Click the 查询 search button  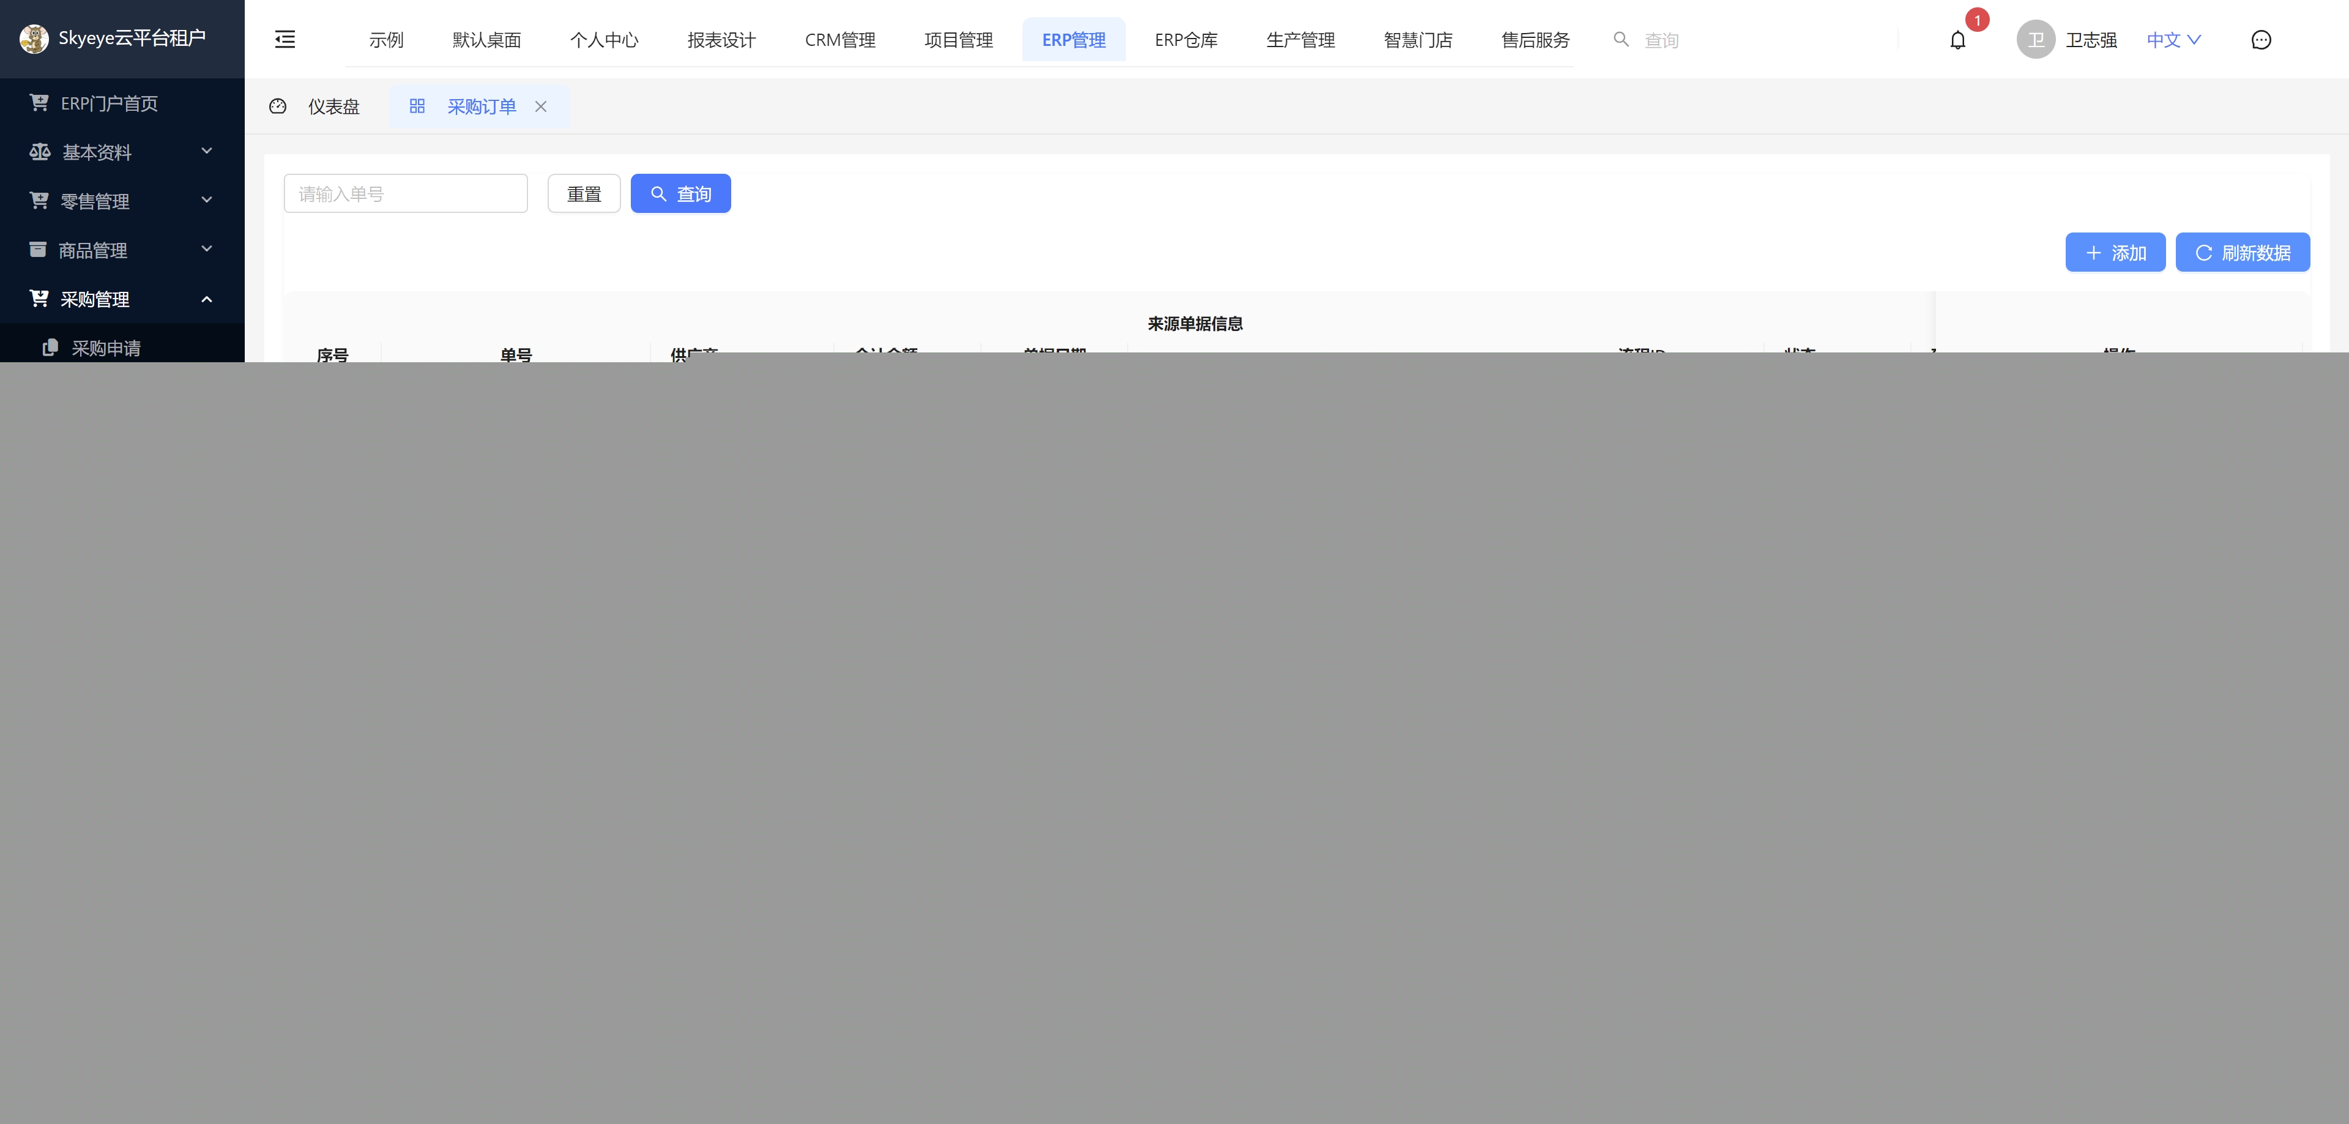click(x=680, y=193)
